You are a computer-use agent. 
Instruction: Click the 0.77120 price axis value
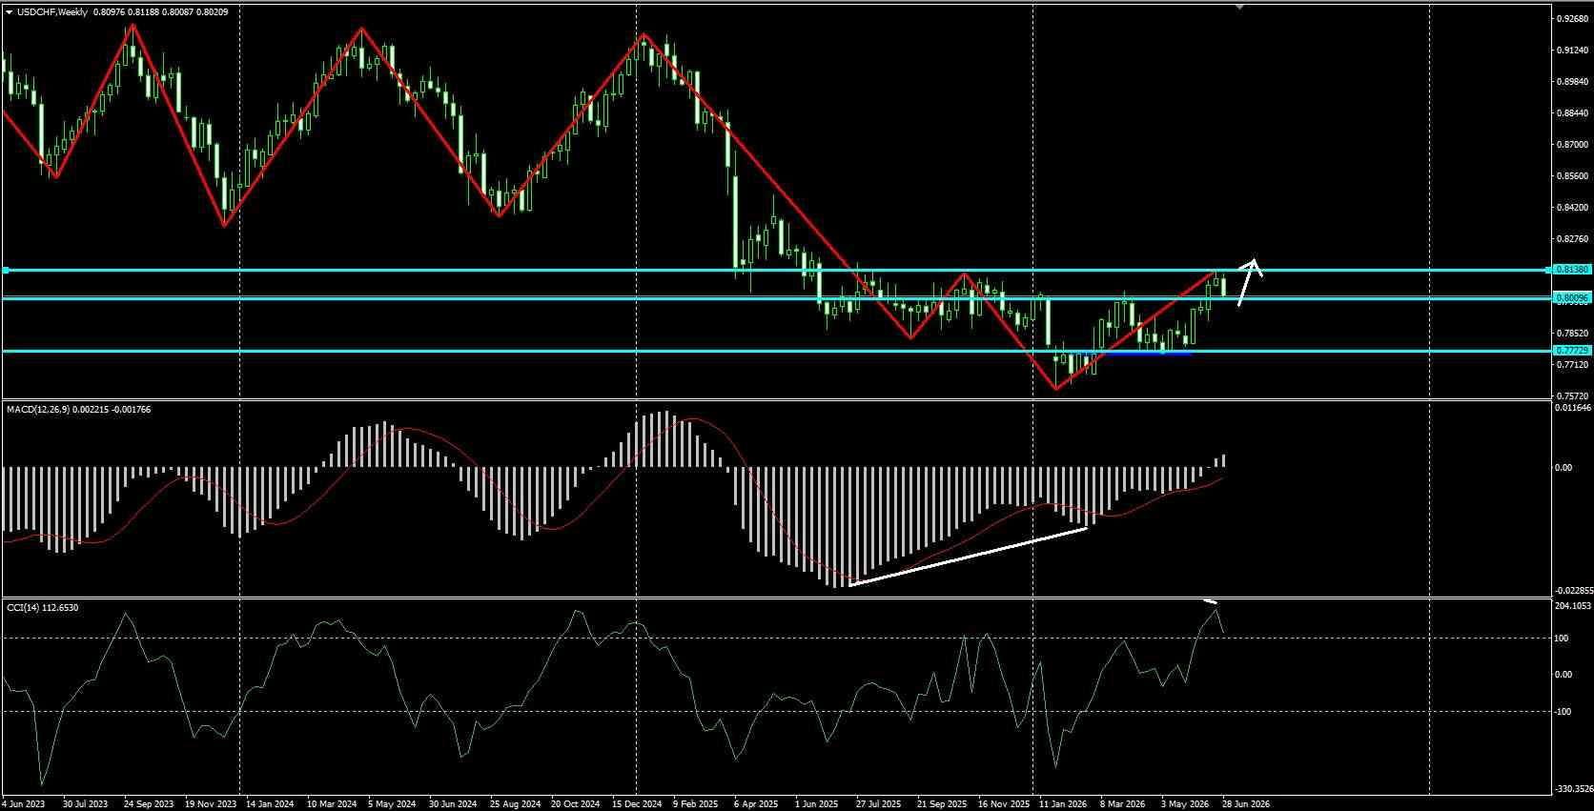[x=1572, y=364]
